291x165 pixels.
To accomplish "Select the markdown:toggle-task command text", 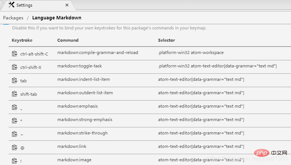I will (80, 66).
